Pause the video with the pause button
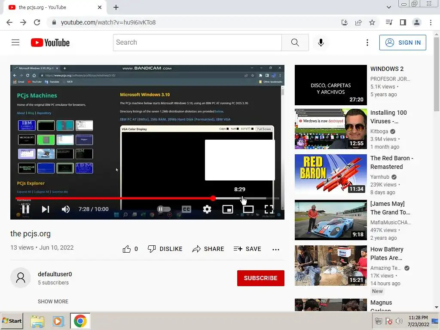This screenshot has width=440, height=330. (25, 209)
